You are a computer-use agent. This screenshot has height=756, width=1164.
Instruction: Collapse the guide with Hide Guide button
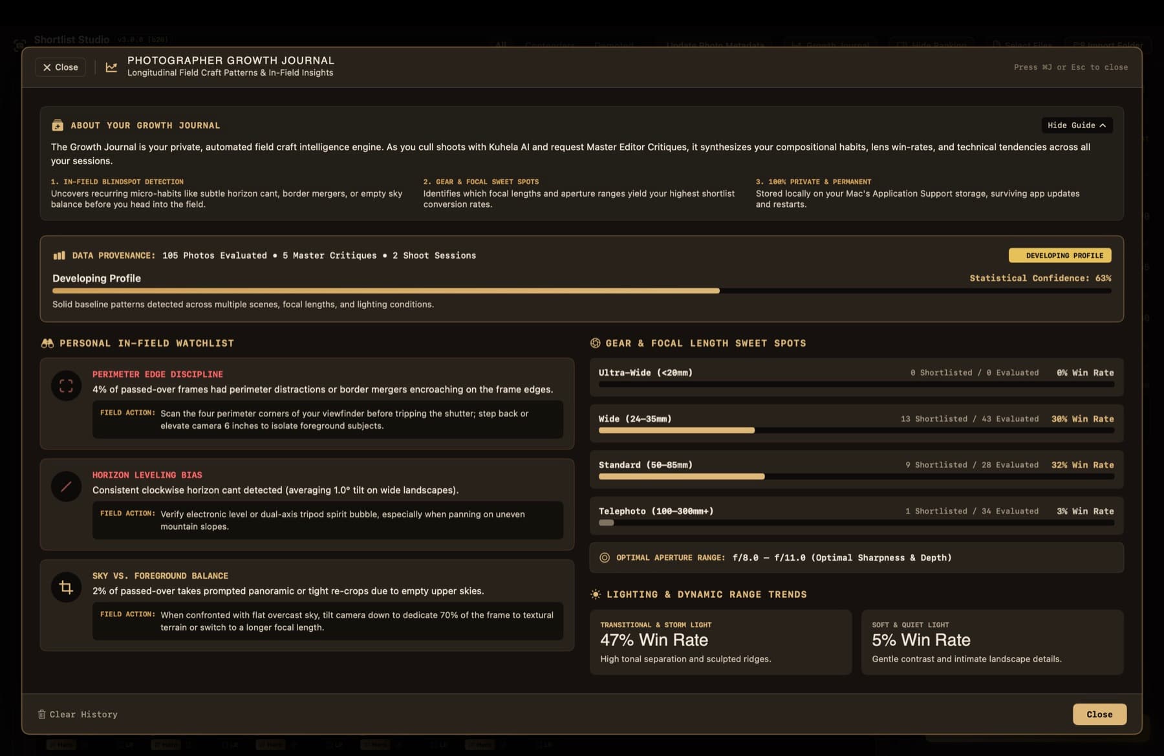click(x=1077, y=125)
